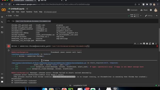
Task: Star the Untitled5.ipynb notebook
Action: [27, 9]
